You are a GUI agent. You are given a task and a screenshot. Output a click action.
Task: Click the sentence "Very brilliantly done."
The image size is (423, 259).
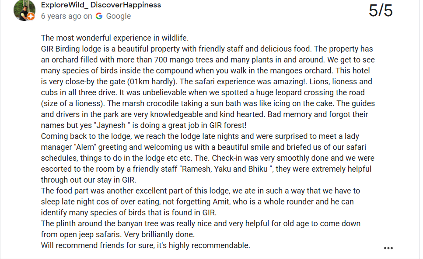(159, 235)
